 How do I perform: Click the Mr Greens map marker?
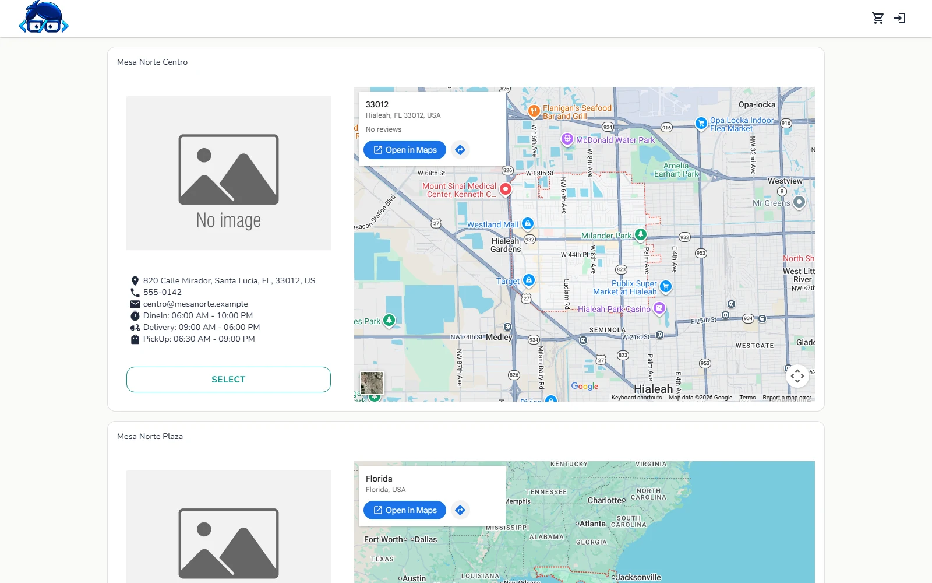[x=799, y=202]
